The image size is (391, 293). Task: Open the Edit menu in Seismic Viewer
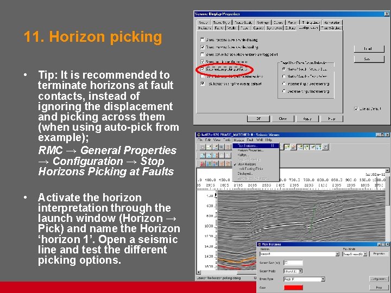208,140
